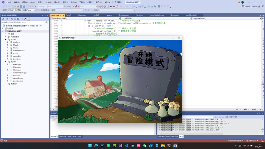
Task: Click GitHub Copilot label
Action: coord(251,6)
